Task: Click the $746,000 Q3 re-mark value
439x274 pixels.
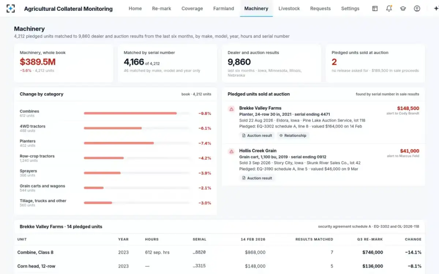Action: [x=373, y=252]
